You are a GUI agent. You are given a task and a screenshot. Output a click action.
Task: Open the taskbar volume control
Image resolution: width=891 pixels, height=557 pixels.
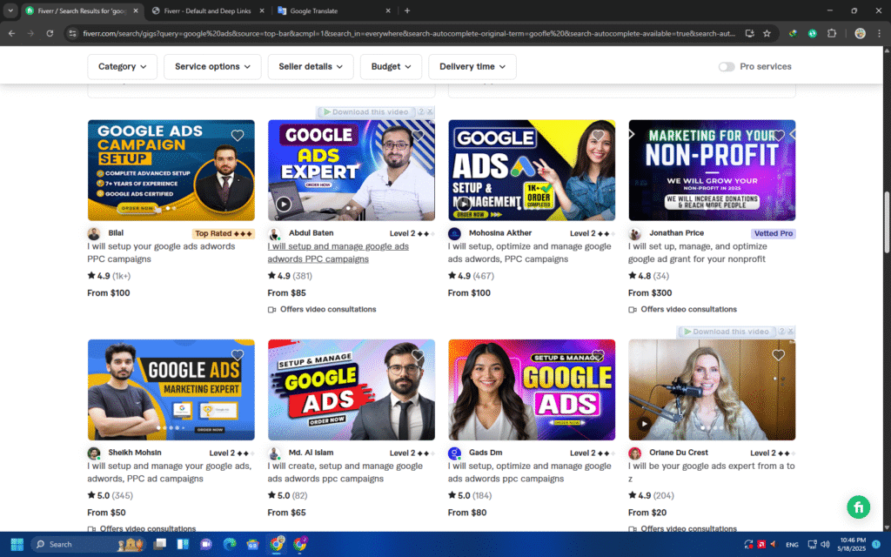pyautogui.click(x=826, y=545)
